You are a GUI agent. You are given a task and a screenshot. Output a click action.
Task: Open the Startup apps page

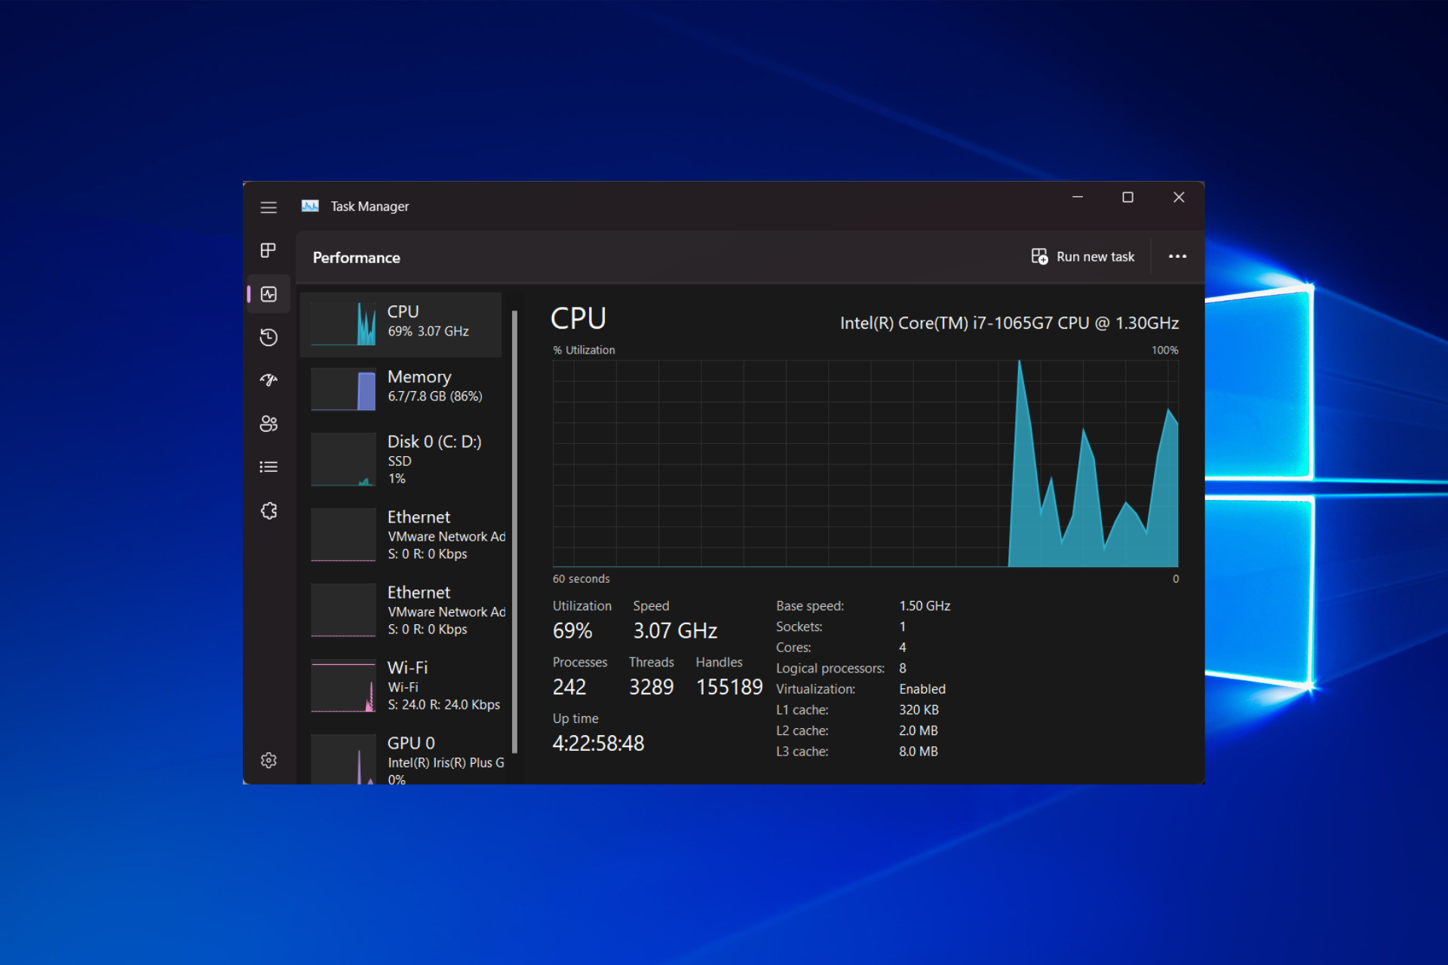[268, 380]
